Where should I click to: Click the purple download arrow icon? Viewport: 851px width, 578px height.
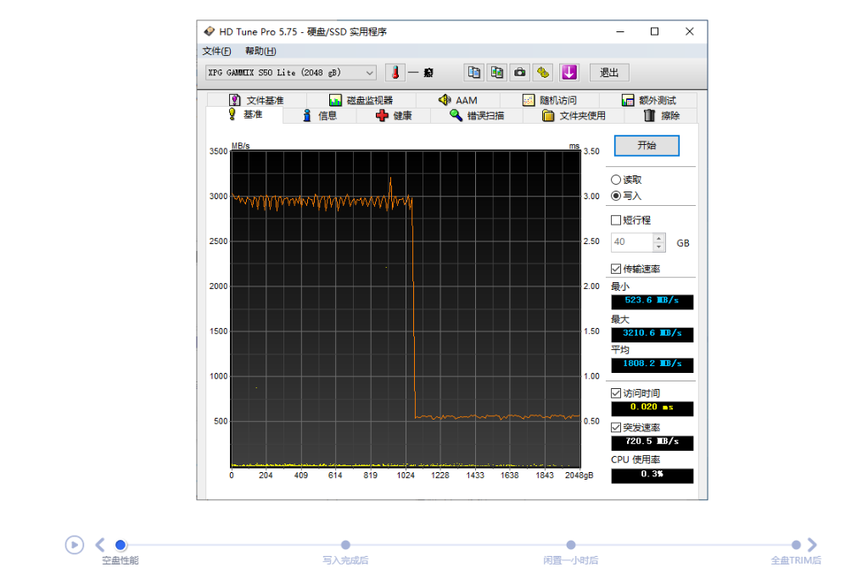[x=568, y=73]
